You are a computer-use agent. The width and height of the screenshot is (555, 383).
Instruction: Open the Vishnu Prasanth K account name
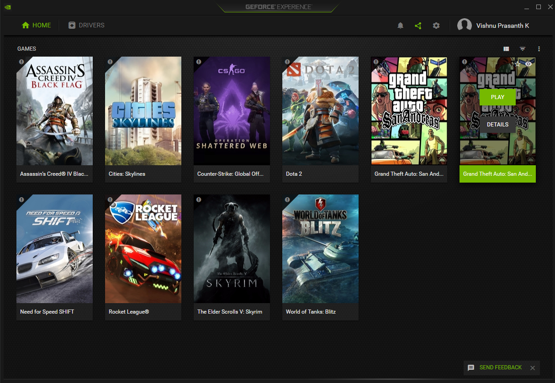tap(502, 26)
